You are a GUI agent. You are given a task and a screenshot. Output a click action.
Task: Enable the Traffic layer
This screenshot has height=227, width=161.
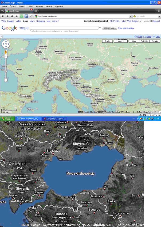click(x=108, y=41)
